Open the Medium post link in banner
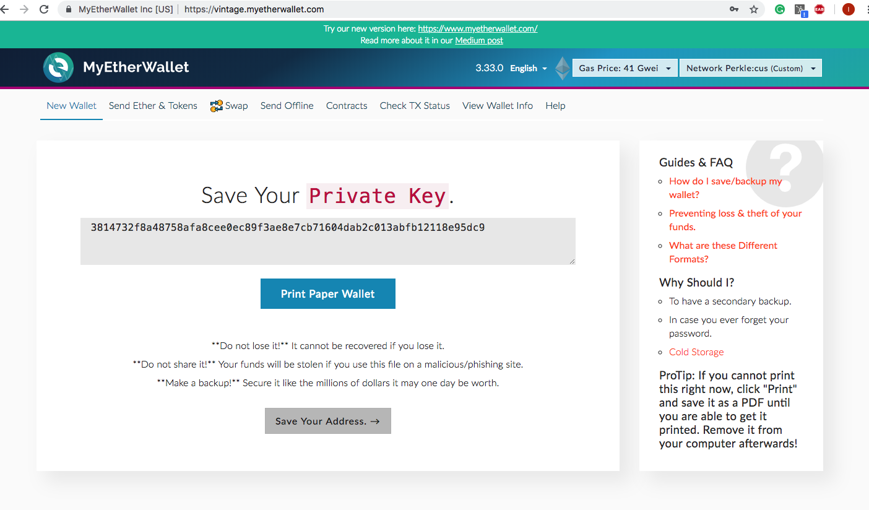Image resolution: width=869 pixels, height=510 pixels. pos(478,40)
